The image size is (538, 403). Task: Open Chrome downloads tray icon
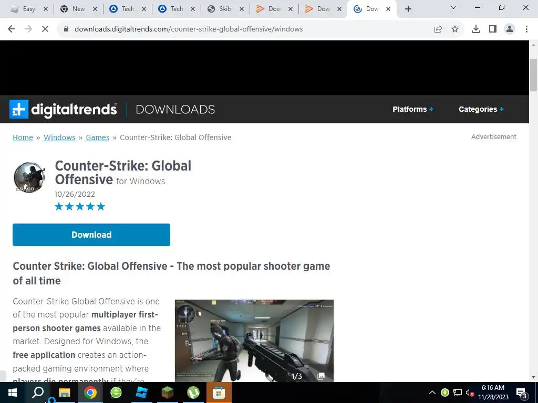pyautogui.click(x=476, y=29)
